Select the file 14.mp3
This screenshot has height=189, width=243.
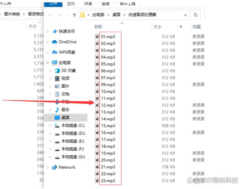[x=108, y=119]
